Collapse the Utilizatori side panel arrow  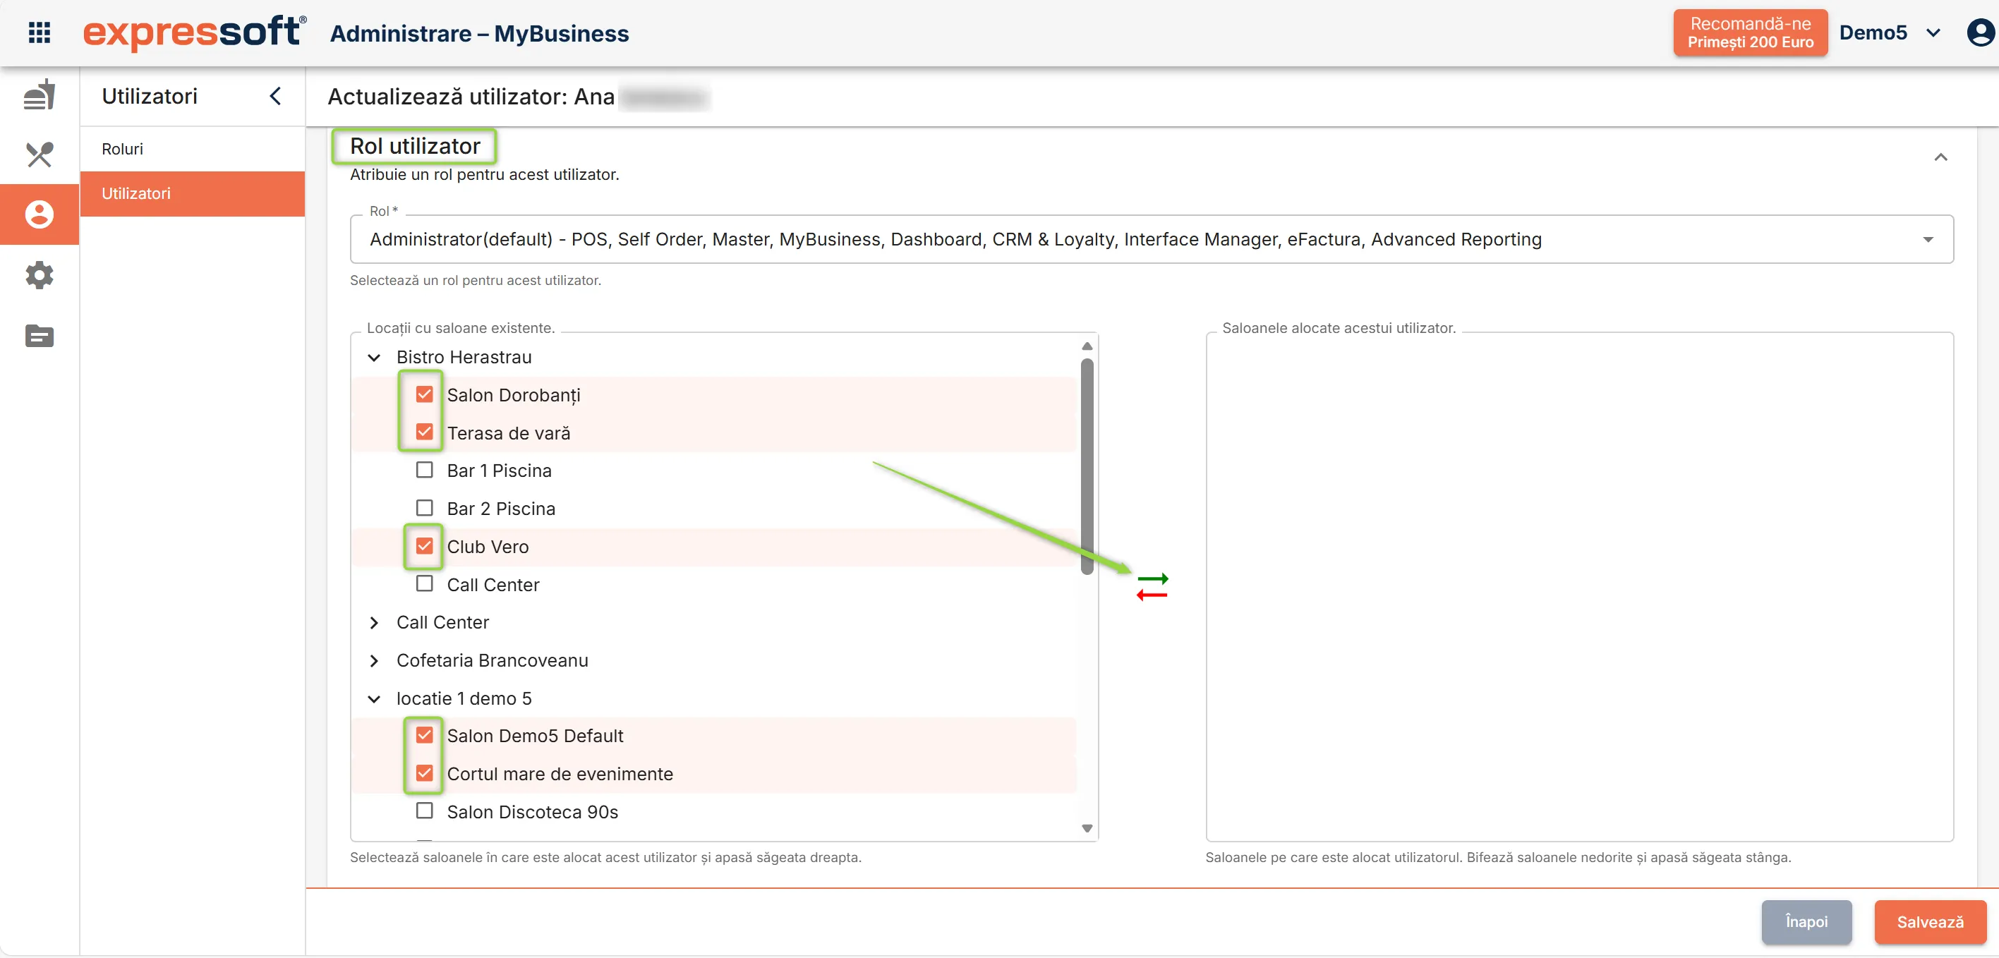click(274, 96)
